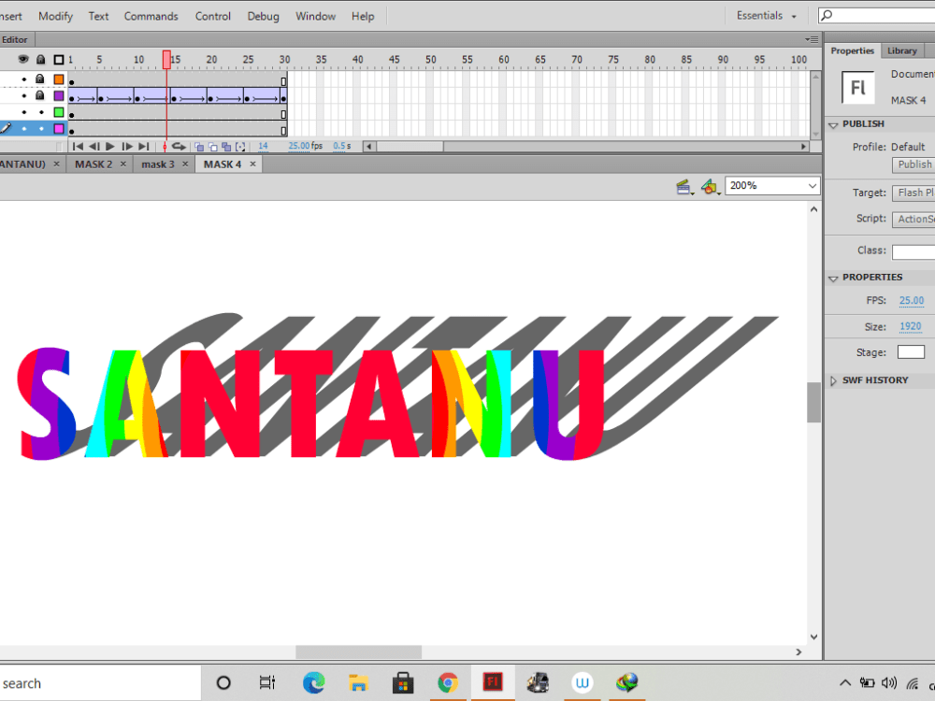The width and height of the screenshot is (935, 701).
Task: Click the Publish settings button
Action: (913, 165)
